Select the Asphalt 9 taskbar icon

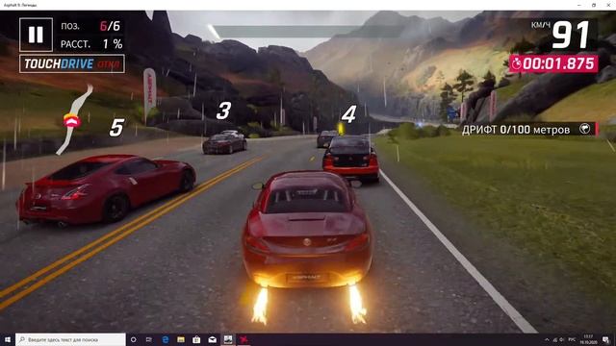(x=244, y=339)
